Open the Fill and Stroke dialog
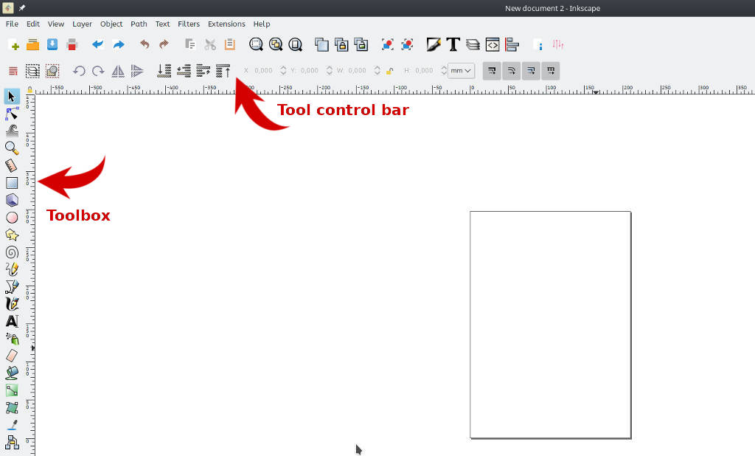Screen dimensions: 755x456 coord(434,44)
